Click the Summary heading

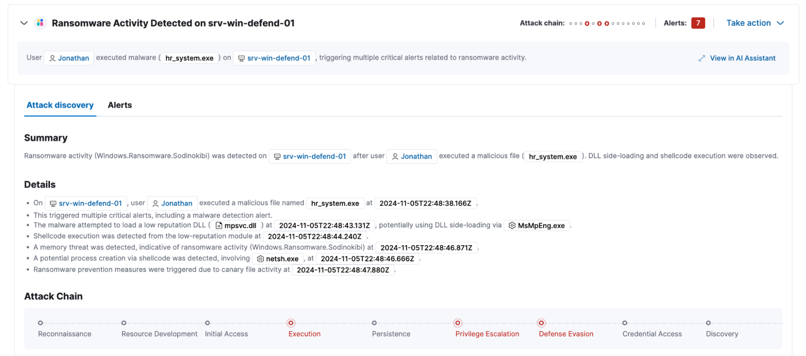(46, 138)
